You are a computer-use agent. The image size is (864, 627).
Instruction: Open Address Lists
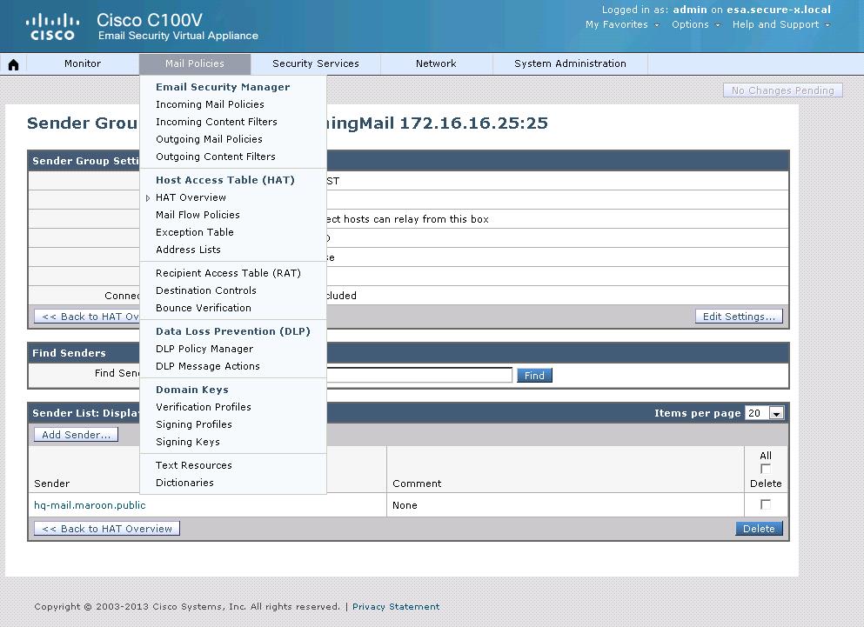(x=188, y=250)
